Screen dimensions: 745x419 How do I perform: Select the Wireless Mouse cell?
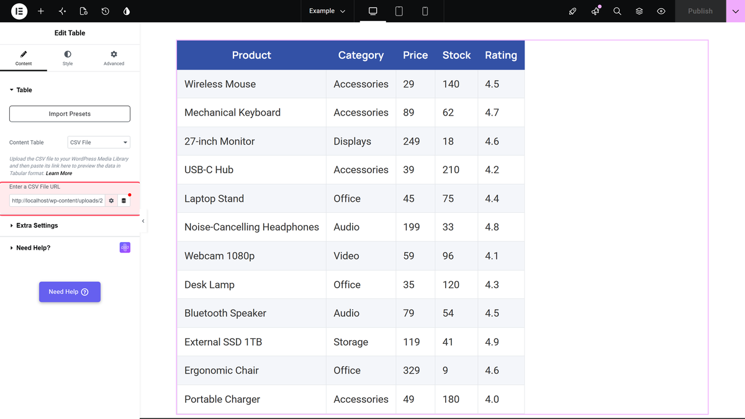coord(251,84)
